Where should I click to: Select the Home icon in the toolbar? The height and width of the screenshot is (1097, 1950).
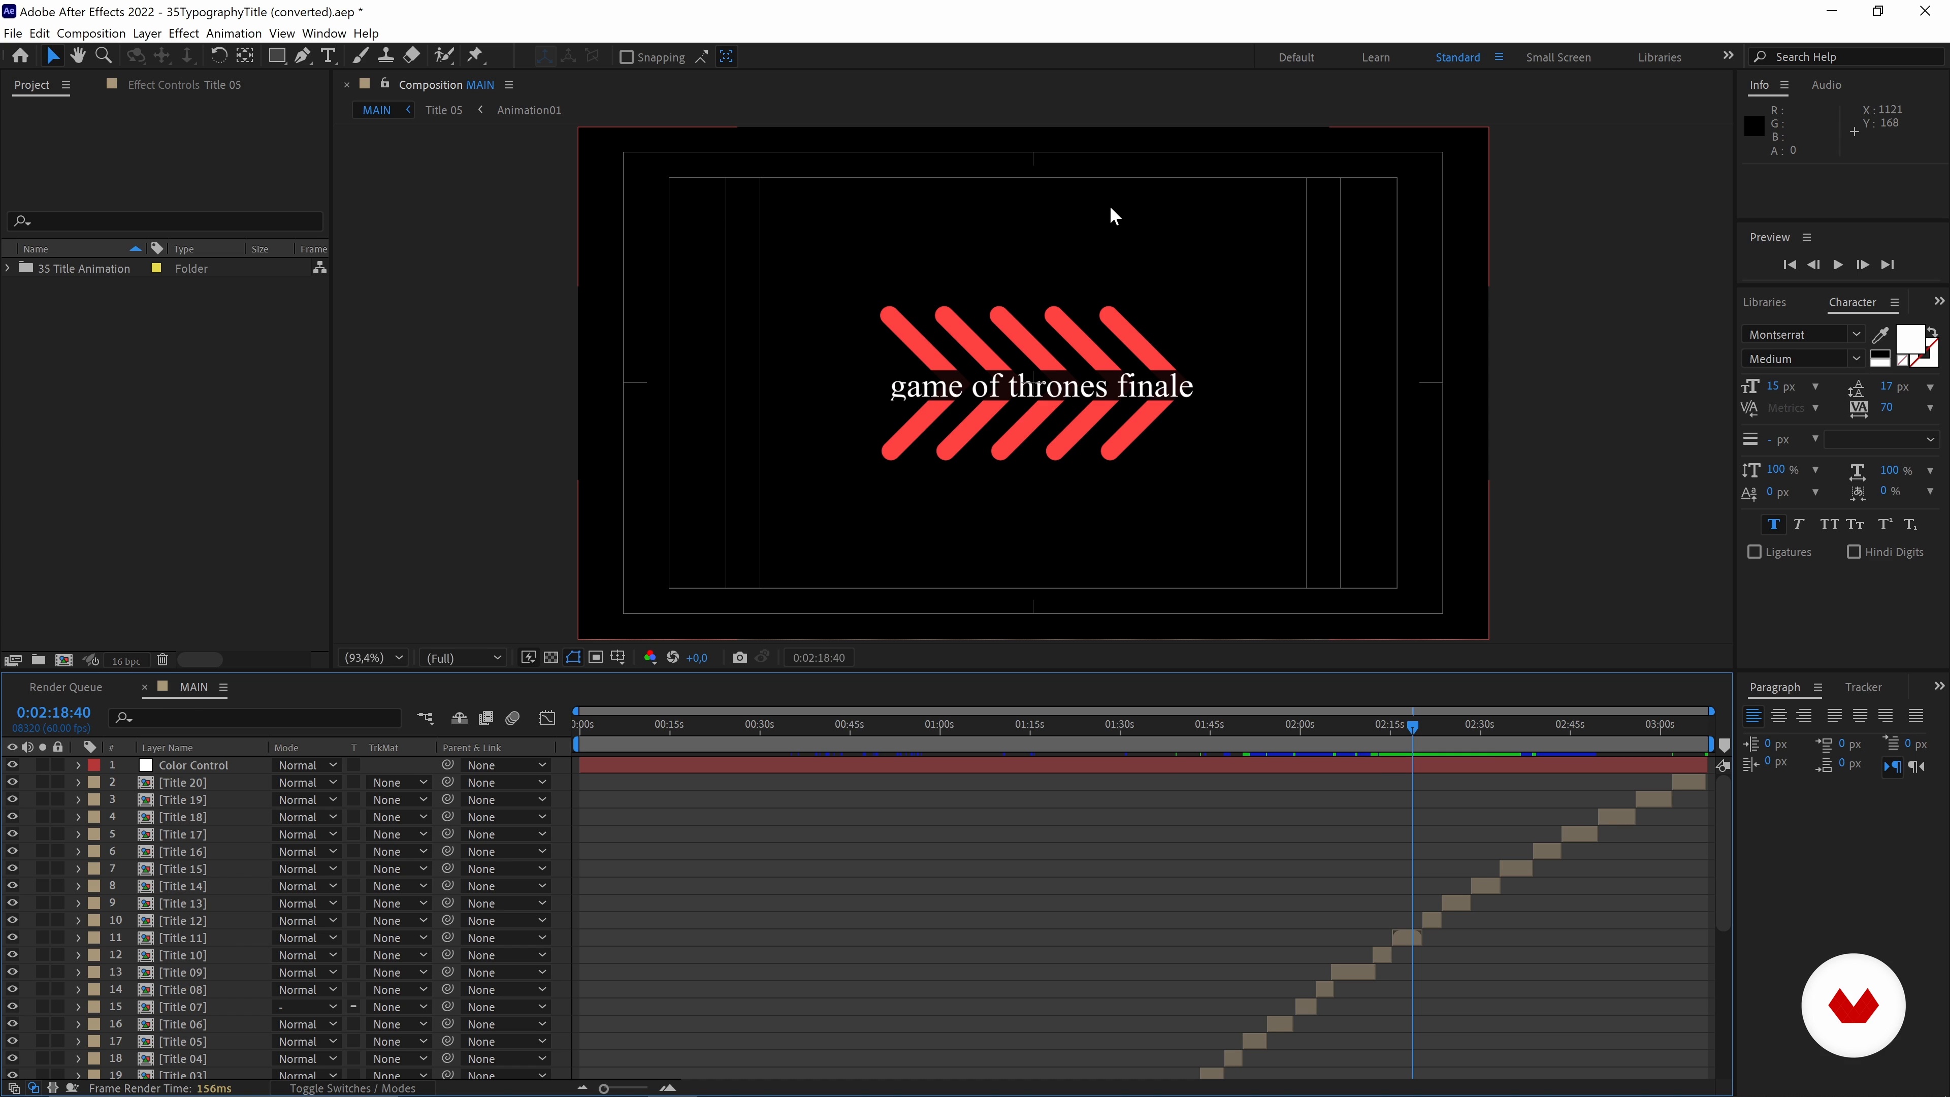pos(20,55)
